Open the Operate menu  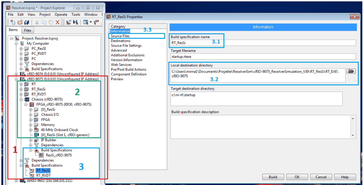(61, 14)
